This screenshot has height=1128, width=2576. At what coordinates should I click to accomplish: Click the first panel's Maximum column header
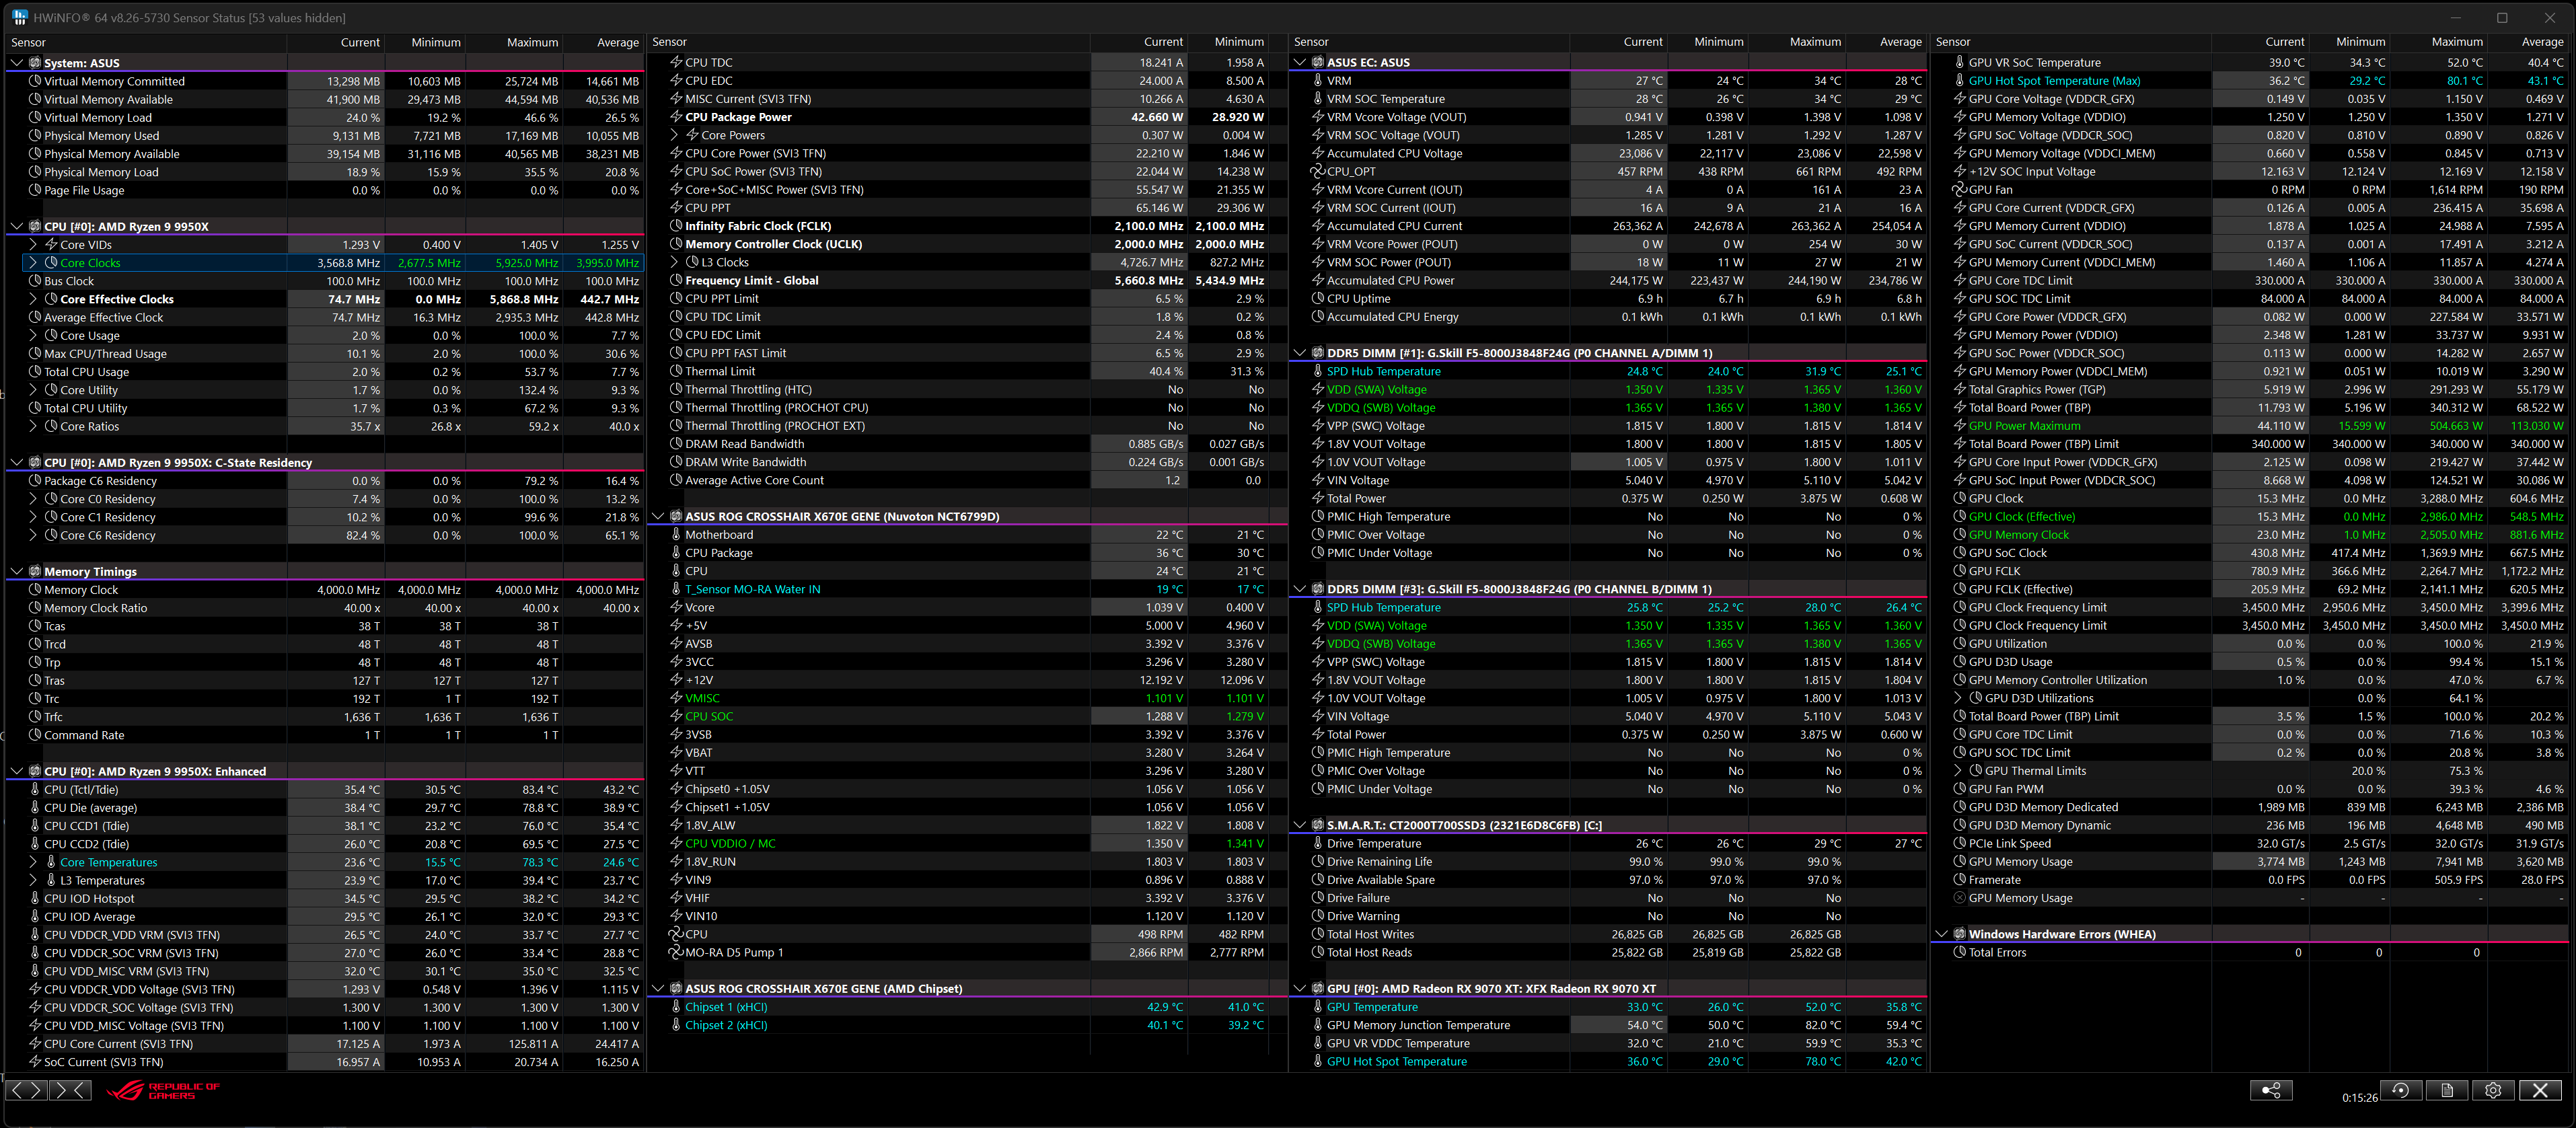514,42
